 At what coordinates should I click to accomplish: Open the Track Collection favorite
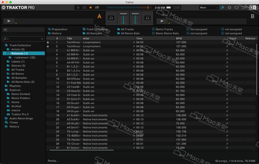pos(95,29)
